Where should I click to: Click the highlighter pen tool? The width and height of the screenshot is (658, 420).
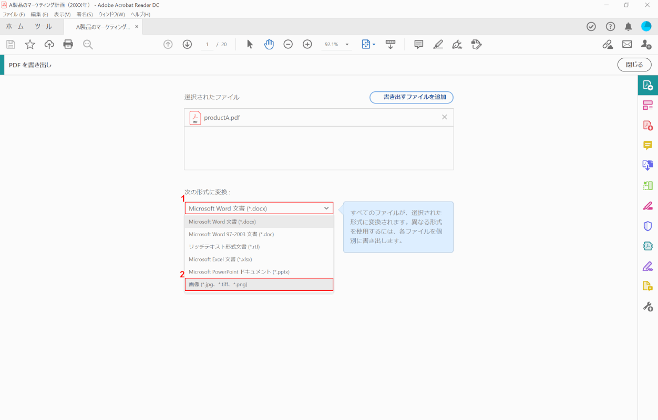click(x=438, y=45)
